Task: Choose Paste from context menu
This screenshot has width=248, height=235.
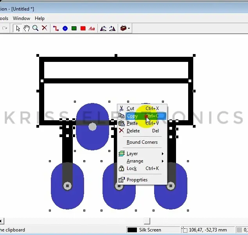Action: point(142,123)
